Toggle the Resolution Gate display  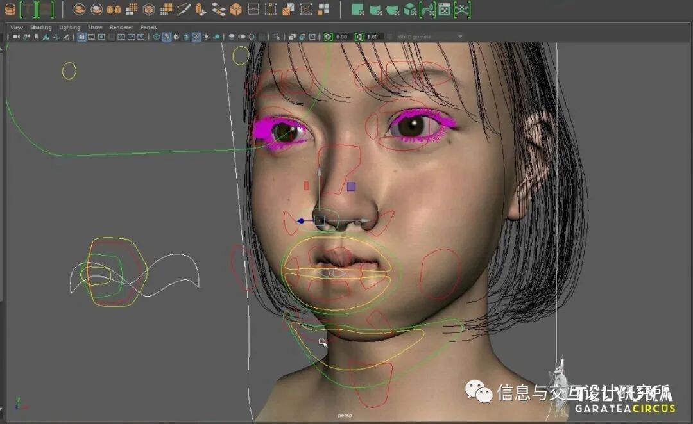click(x=101, y=37)
